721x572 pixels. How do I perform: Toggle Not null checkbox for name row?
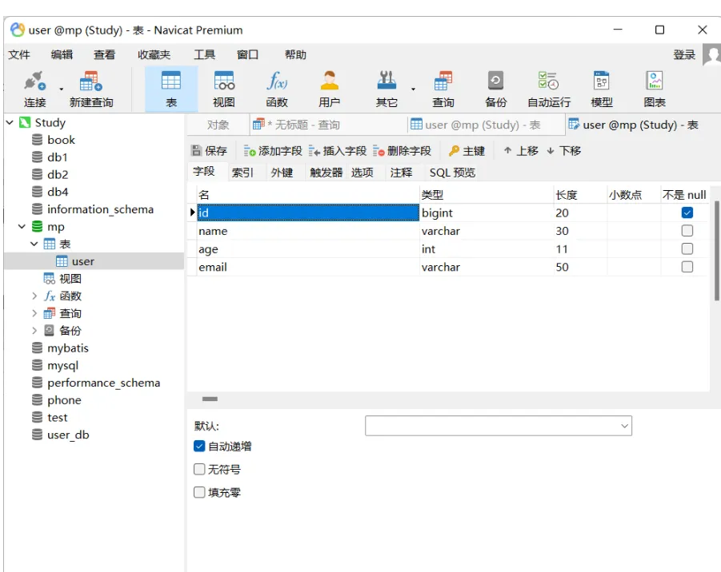pyautogui.click(x=687, y=230)
